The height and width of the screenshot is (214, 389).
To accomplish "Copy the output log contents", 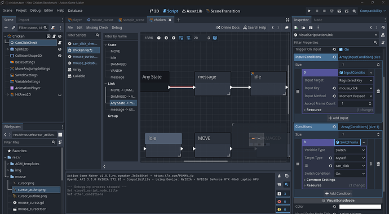I will [x=286, y=176].
